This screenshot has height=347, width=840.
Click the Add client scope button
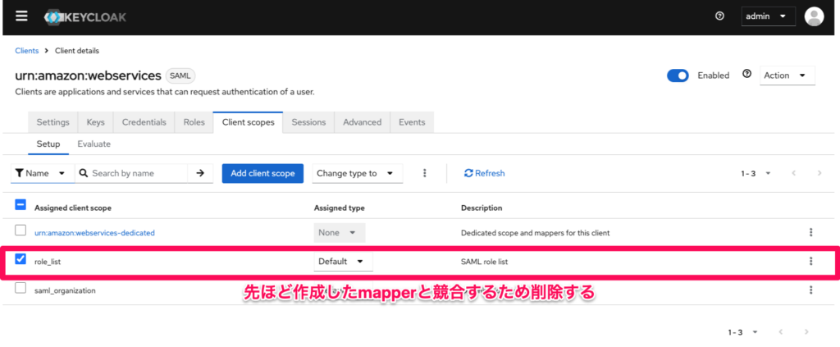coord(262,173)
